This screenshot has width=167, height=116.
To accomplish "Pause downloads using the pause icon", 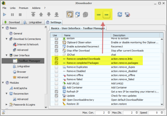I will (x=12, y=15).
